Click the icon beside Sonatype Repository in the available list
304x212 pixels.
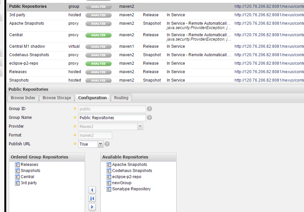pos(109,189)
